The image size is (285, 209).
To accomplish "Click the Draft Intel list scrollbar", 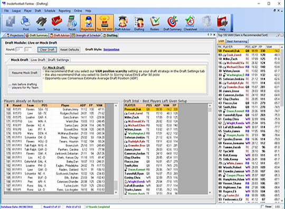I will tap(210, 149).
